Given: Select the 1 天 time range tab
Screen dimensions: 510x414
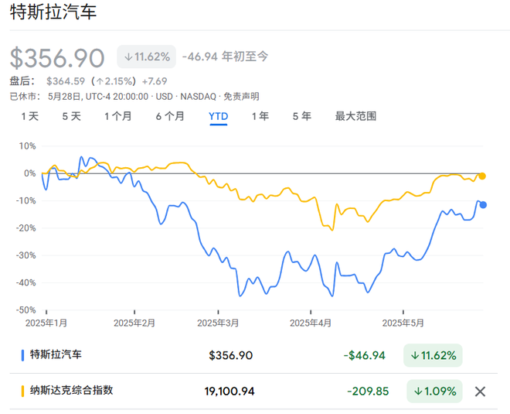Looking at the screenshot, I should 30,116.
